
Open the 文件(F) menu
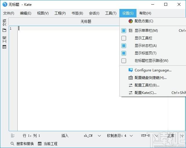coord(9,13)
